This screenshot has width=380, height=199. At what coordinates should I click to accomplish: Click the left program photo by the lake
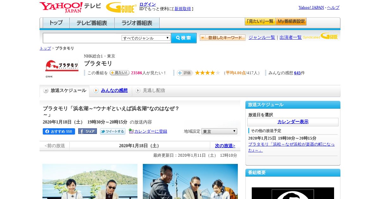click(x=90, y=181)
